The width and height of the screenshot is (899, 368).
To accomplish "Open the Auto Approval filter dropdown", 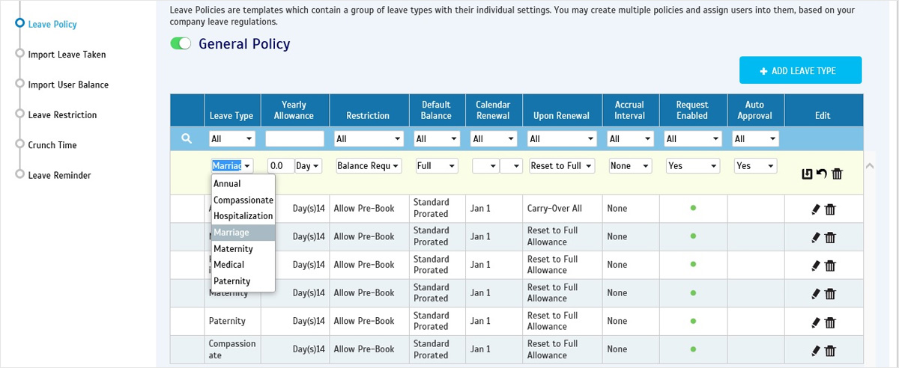I will click(756, 138).
